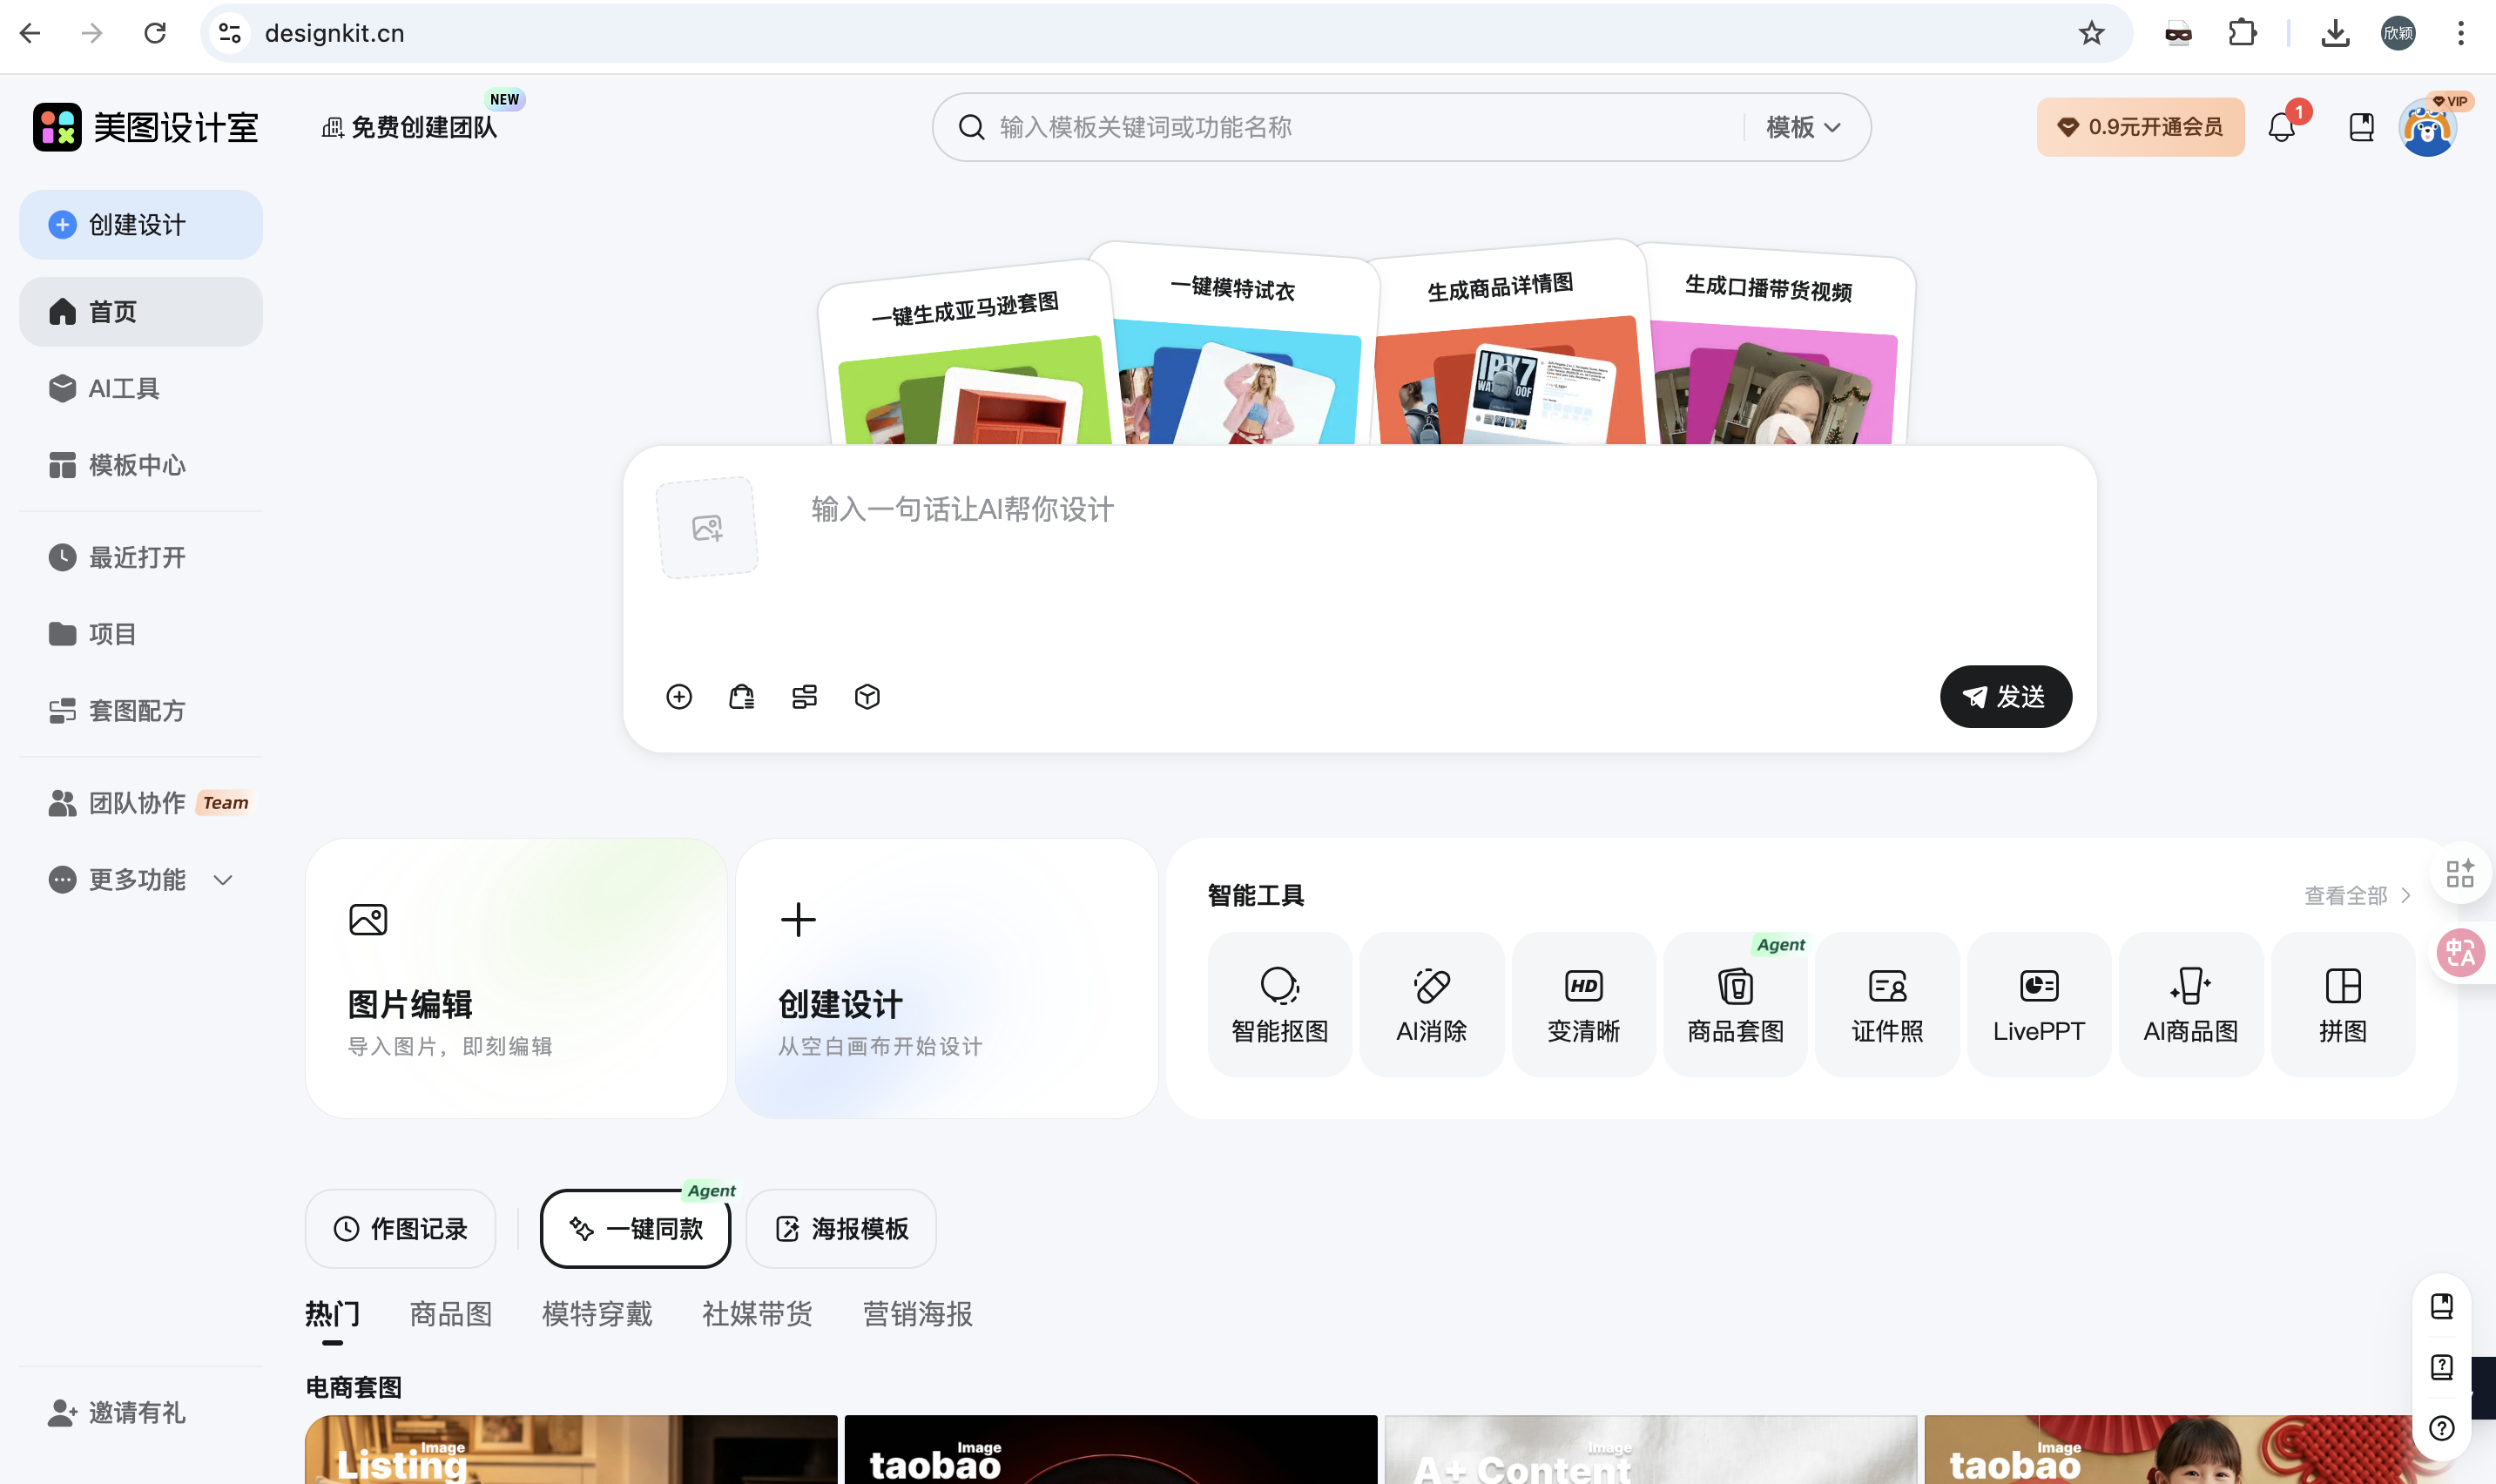
Task: Switch to the 商品图 tab
Action: click(x=449, y=1313)
